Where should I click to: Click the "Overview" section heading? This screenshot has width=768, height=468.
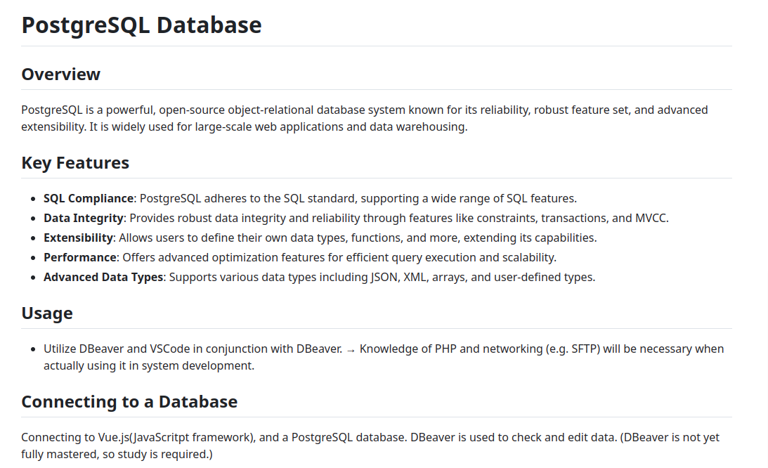(60, 74)
